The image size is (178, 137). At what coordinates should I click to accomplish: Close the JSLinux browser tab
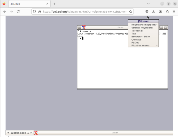click(x=47, y=4)
